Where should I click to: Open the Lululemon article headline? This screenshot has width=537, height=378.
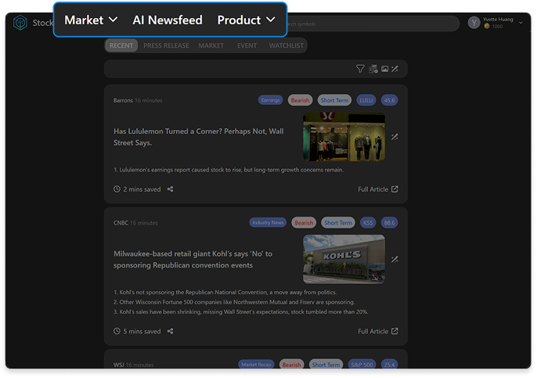click(199, 137)
